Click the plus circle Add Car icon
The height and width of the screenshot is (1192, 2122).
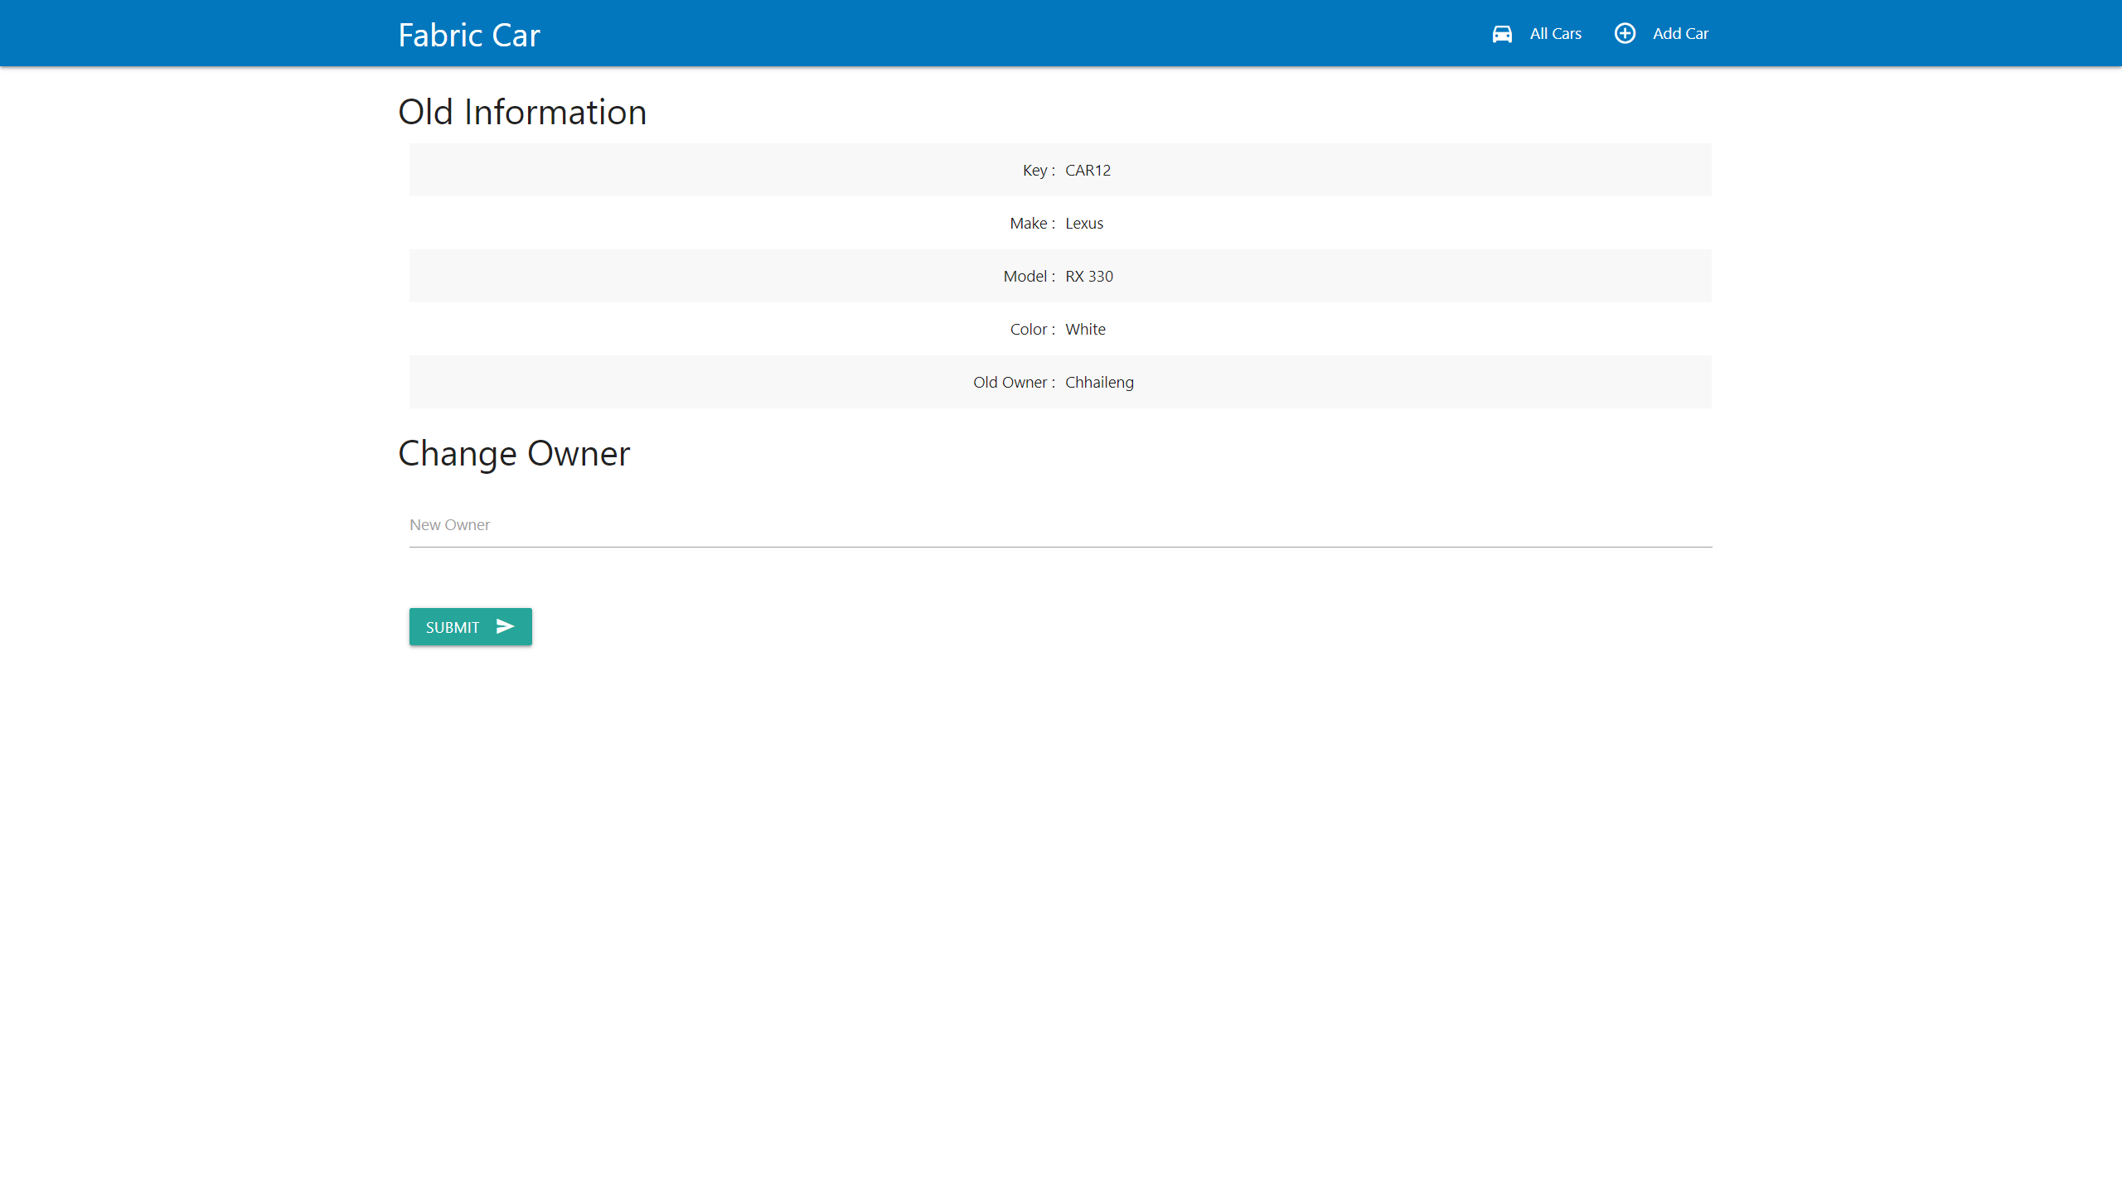coord(1625,33)
